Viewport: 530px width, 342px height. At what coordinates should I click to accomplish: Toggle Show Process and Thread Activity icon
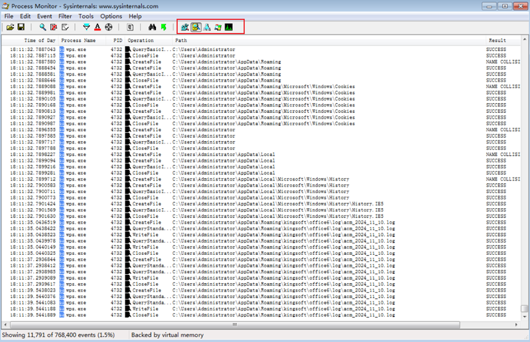point(218,27)
